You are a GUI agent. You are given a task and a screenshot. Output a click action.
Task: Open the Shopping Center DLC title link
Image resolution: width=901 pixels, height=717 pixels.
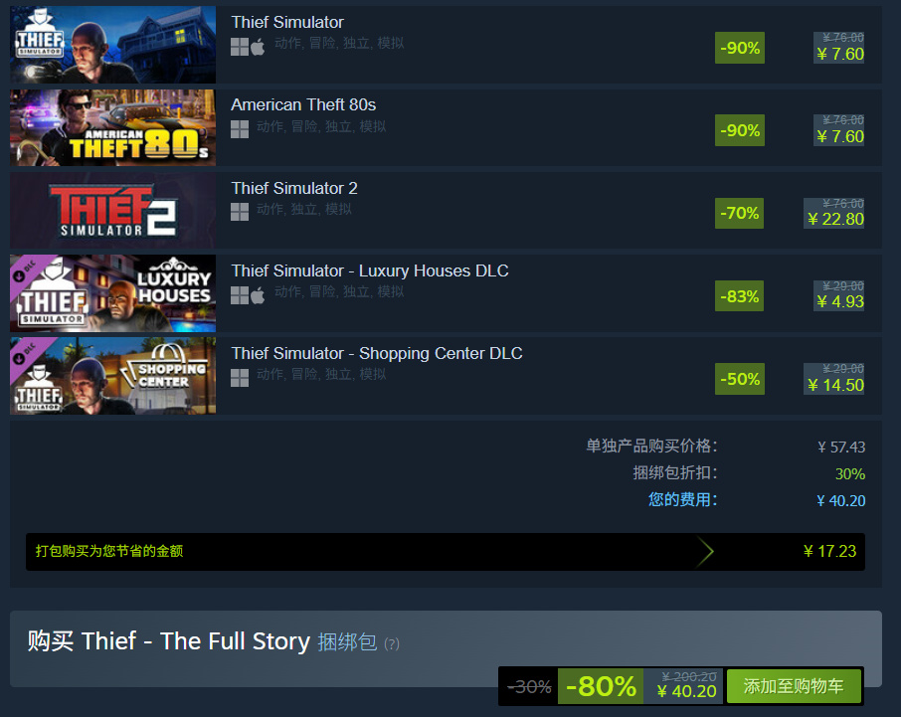pos(377,353)
